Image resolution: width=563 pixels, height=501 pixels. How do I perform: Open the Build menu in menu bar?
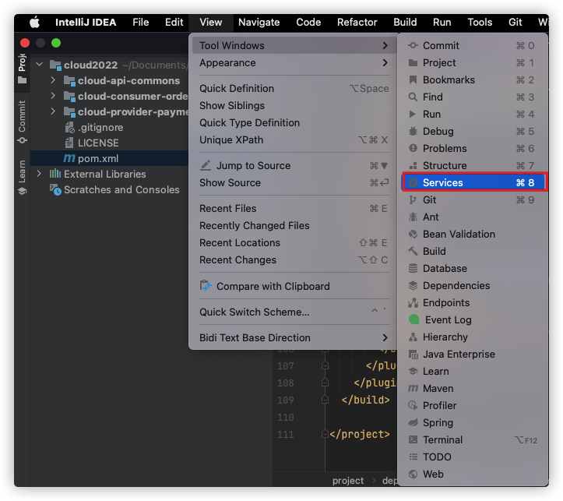405,23
